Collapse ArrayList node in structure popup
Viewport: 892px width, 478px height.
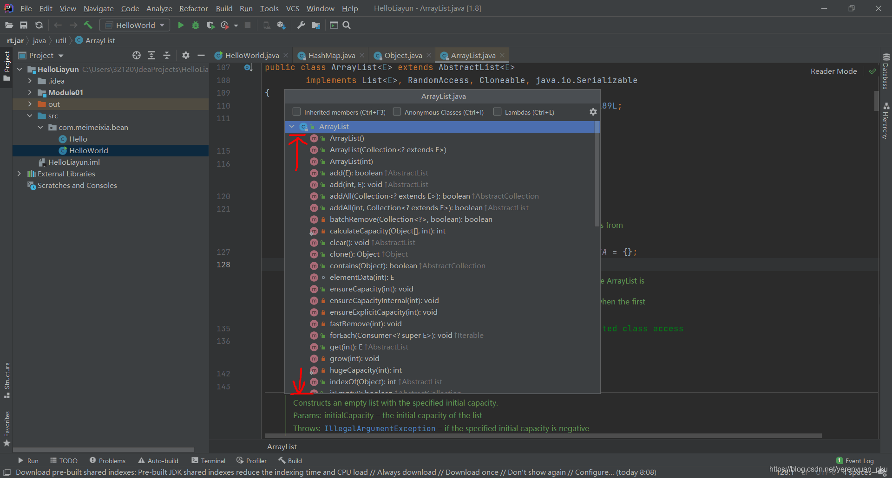(x=292, y=126)
